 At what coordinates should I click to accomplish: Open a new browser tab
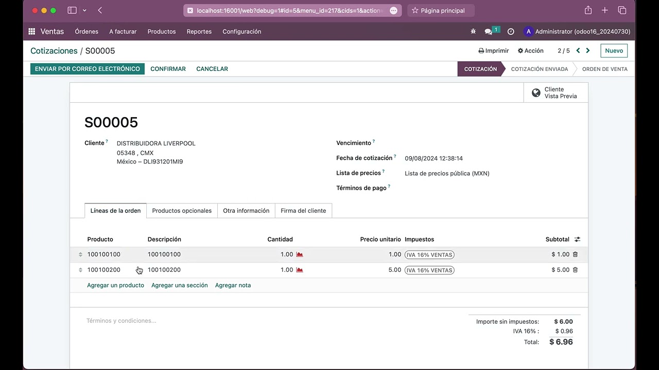(605, 10)
